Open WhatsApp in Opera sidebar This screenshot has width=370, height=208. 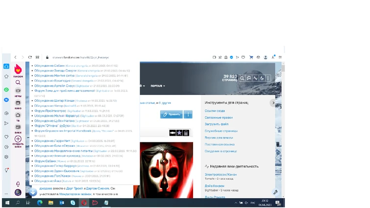[x=6, y=90]
